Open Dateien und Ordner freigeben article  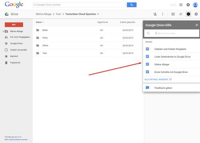coord(170,49)
